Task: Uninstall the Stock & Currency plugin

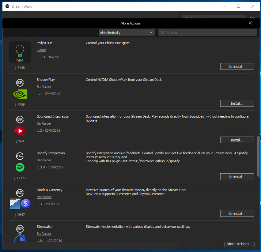Action: pos(237,214)
